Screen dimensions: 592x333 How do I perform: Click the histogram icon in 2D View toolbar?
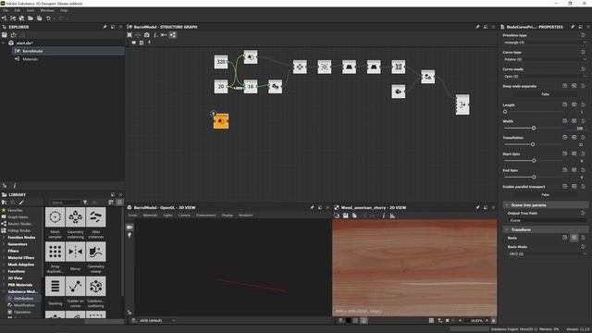click(392, 216)
